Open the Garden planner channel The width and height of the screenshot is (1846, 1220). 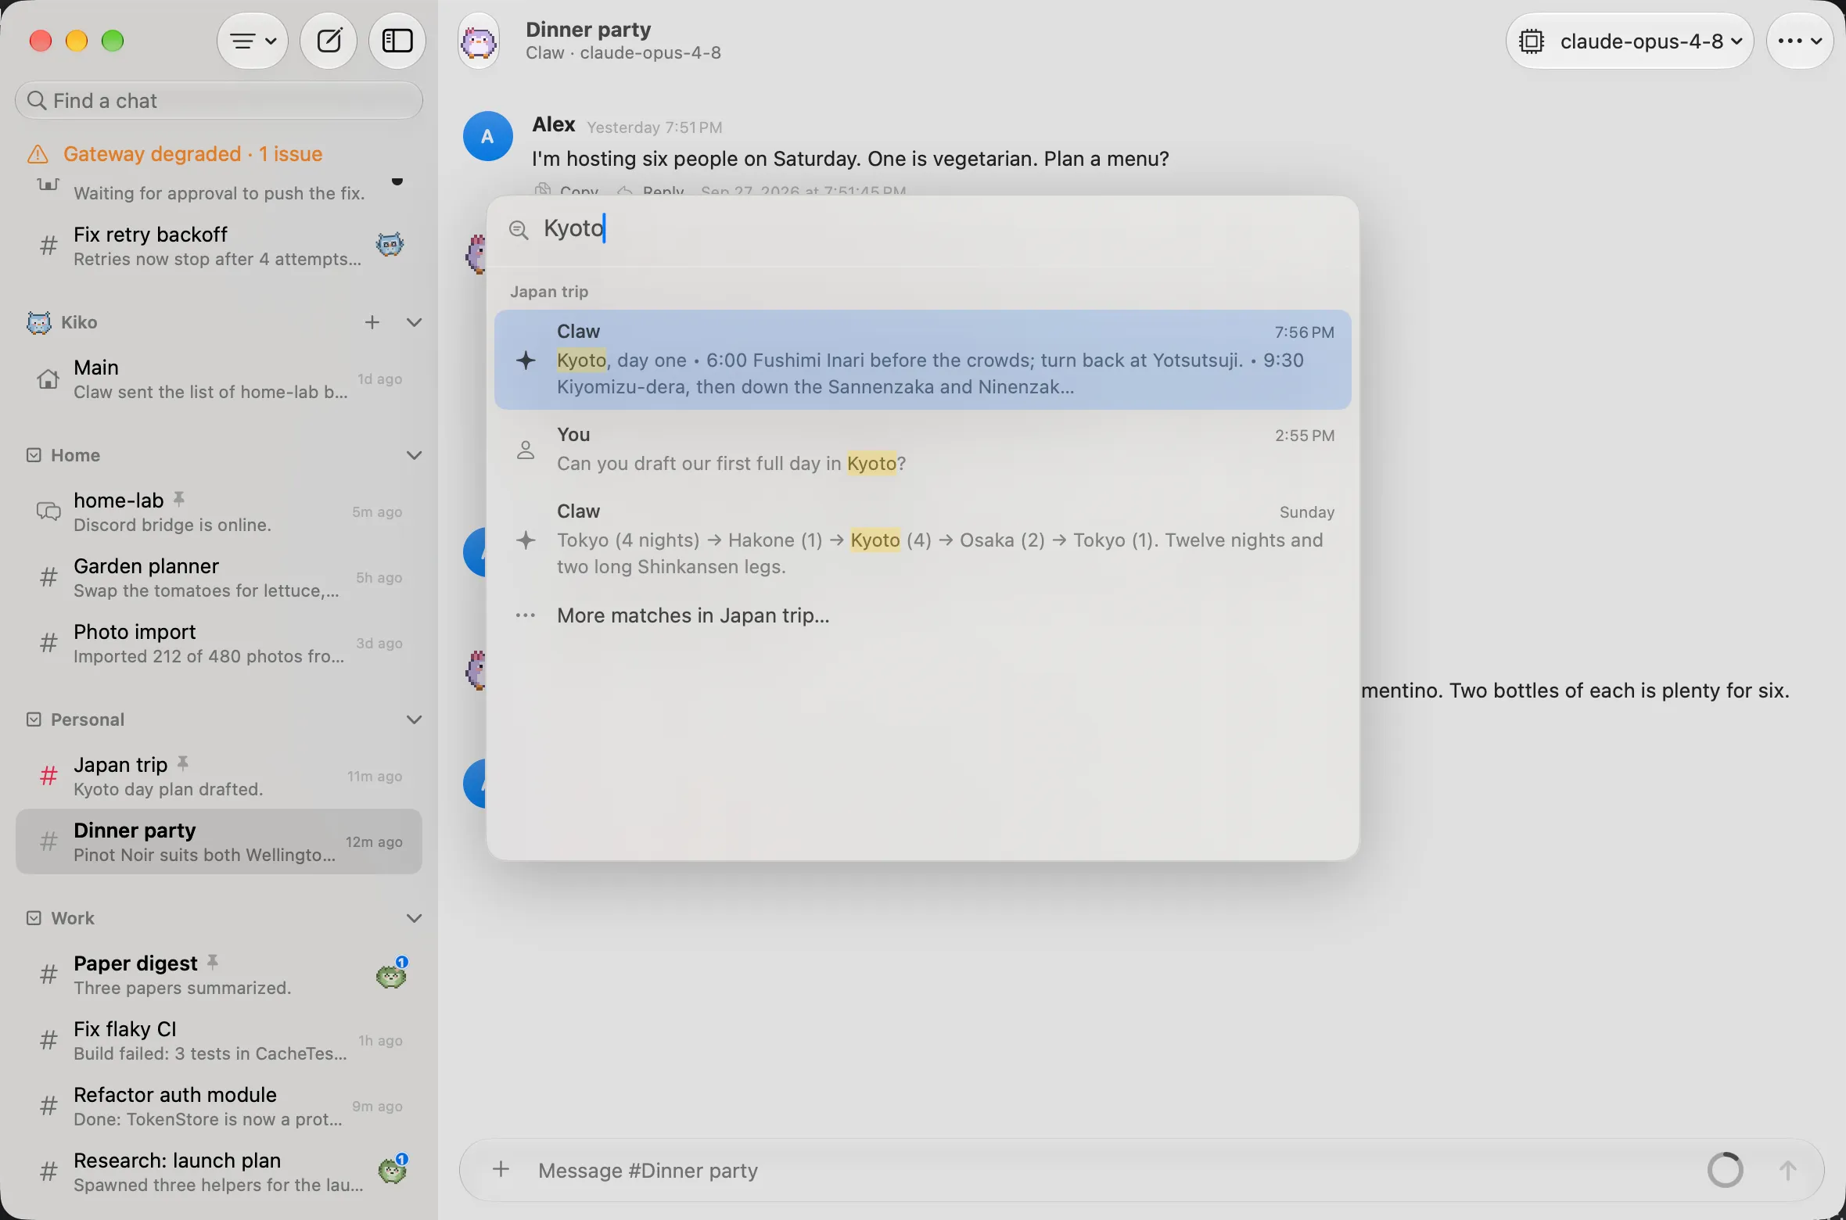pyautogui.click(x=219, y=578)
